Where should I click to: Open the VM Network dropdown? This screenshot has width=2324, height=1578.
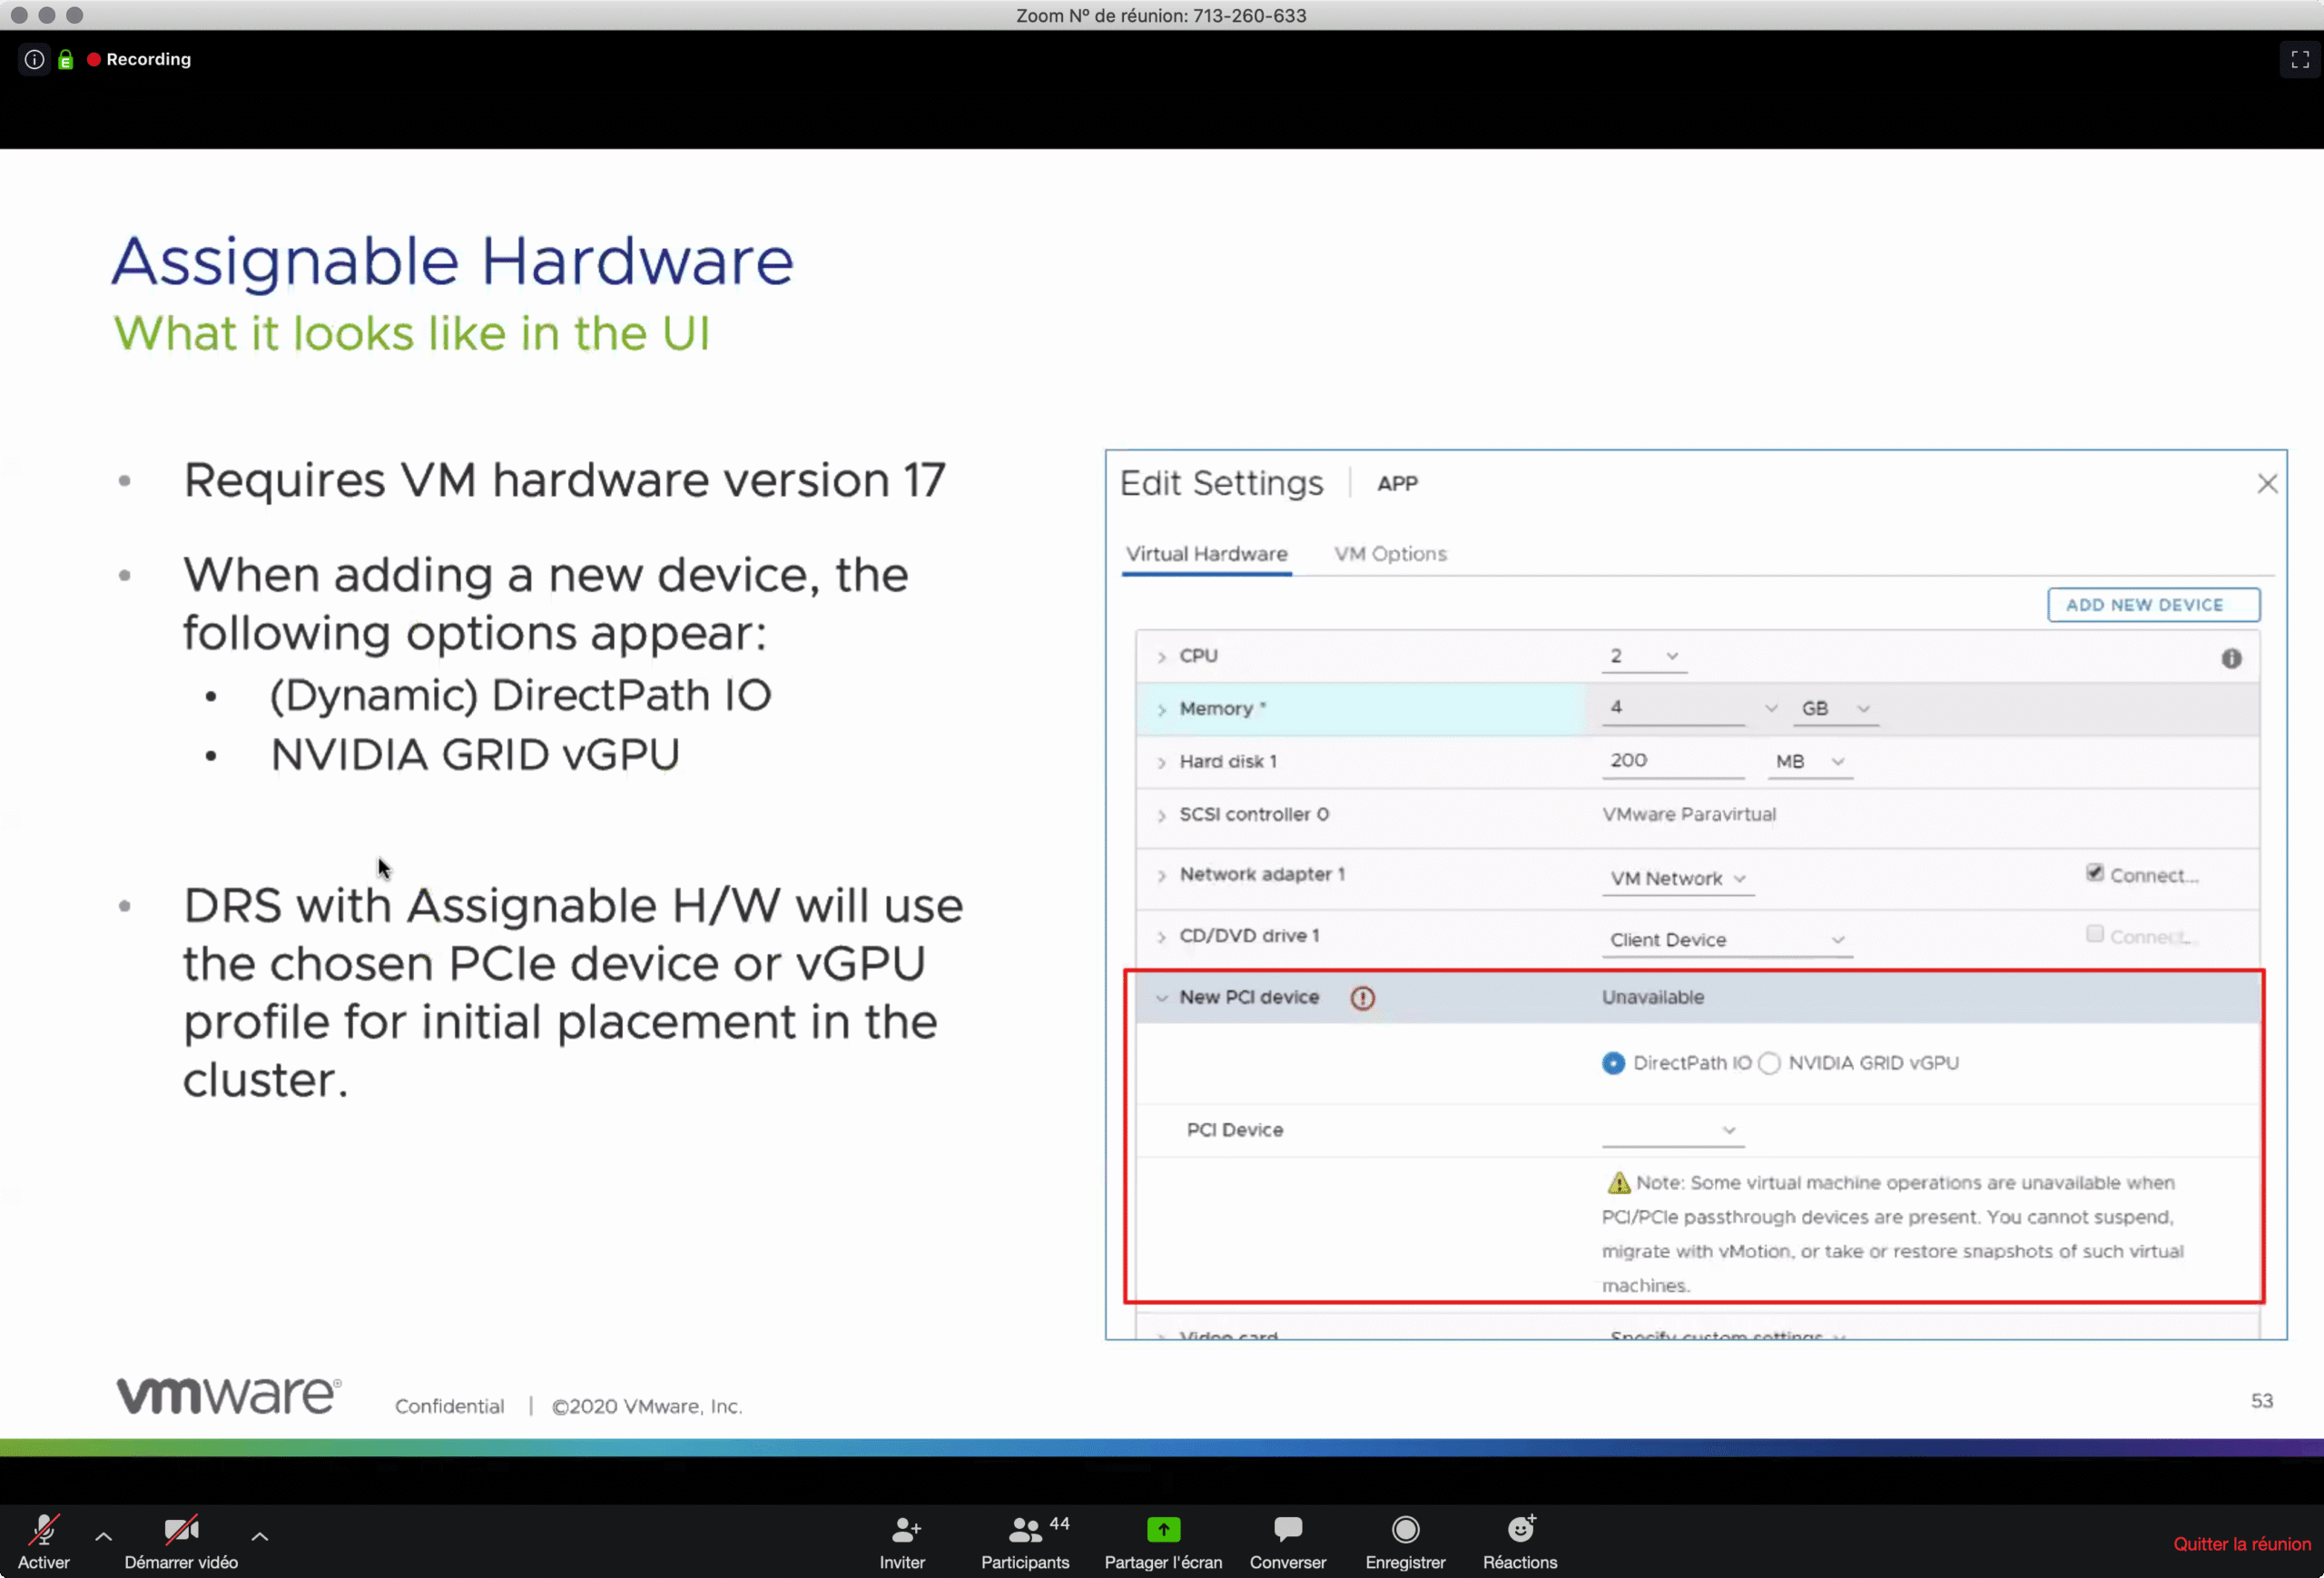point(1677,879)
